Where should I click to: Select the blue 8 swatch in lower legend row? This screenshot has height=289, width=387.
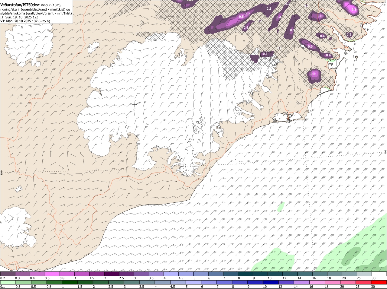pyautogui.click(x=240, y=282)
